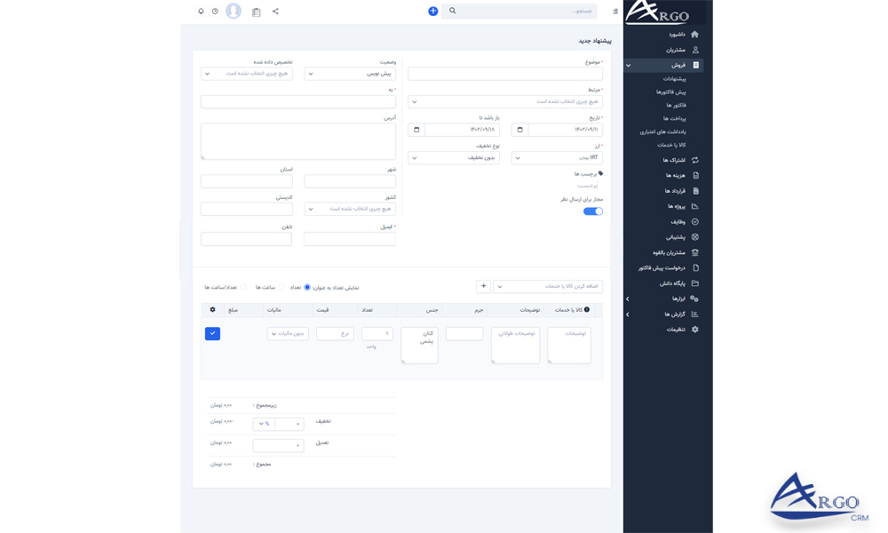Open the calendar picker for the تاریخ field

520,129
